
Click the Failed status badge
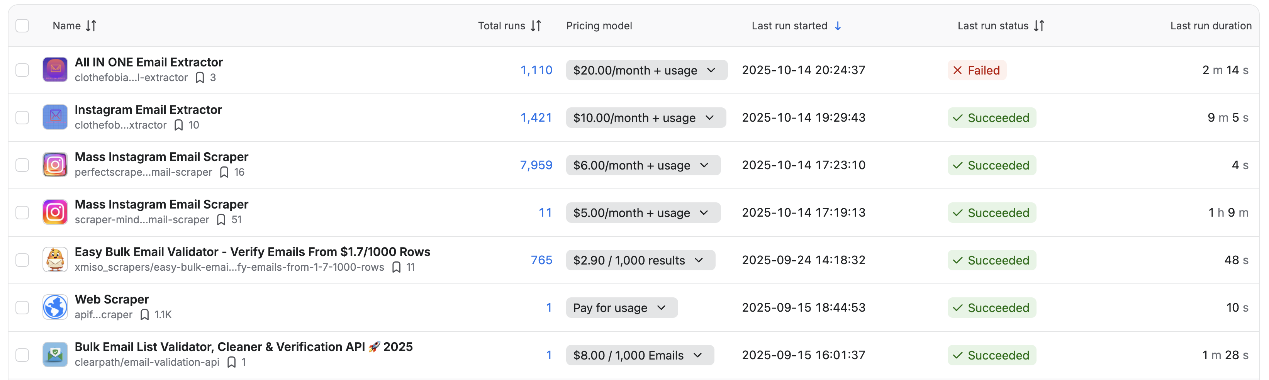[x=976, y=70]
